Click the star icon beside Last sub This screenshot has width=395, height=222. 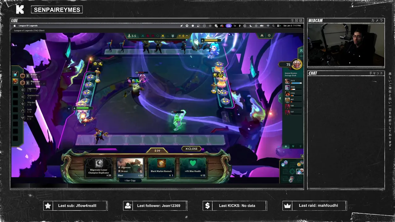(x=48, y=206)
